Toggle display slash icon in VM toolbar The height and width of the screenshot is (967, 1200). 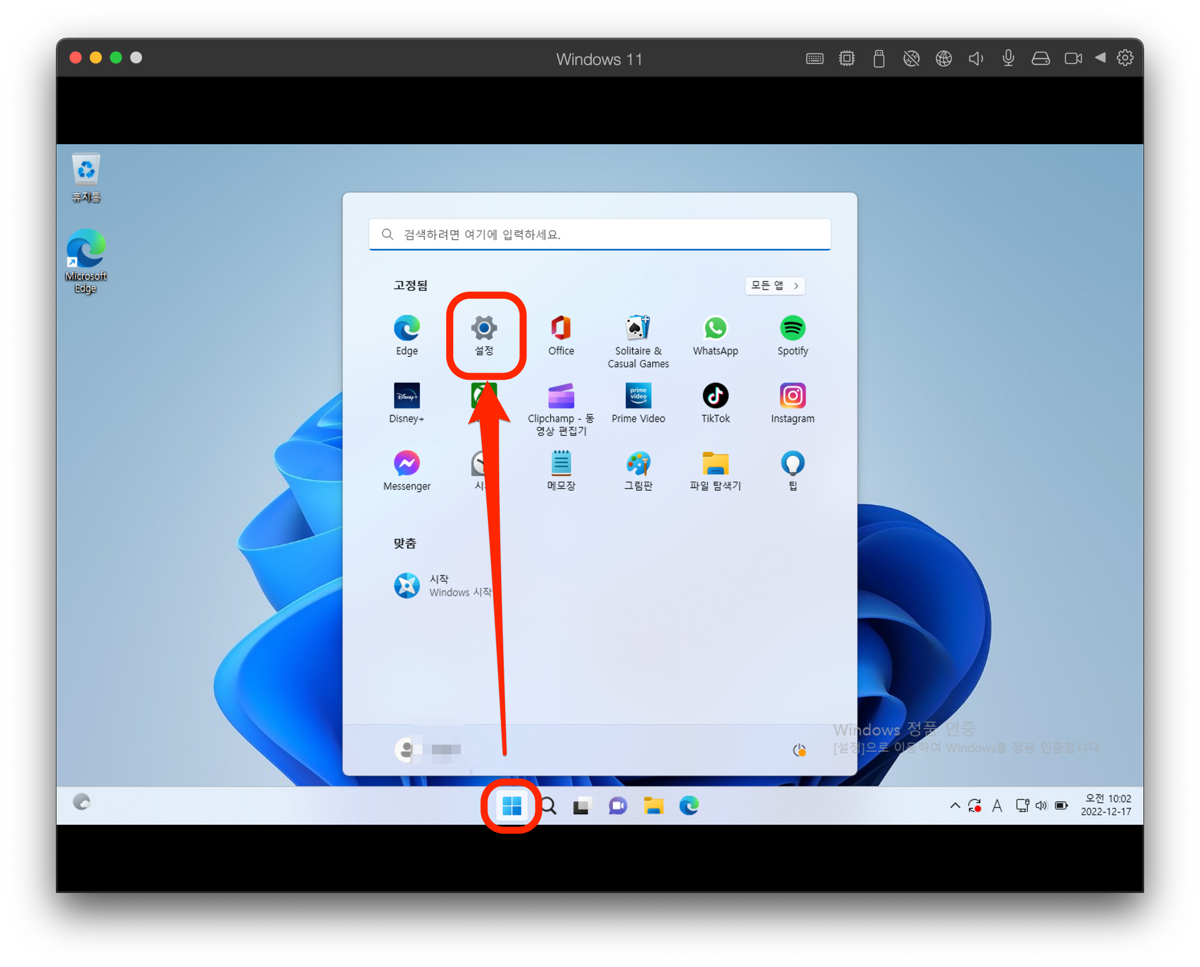[x=912, y=58]
